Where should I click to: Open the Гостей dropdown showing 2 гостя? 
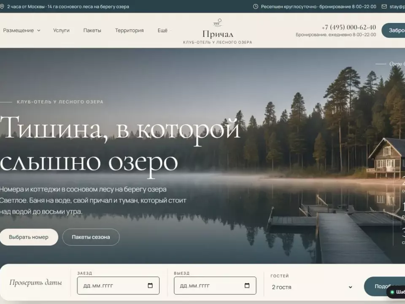[x=312, y=287]
